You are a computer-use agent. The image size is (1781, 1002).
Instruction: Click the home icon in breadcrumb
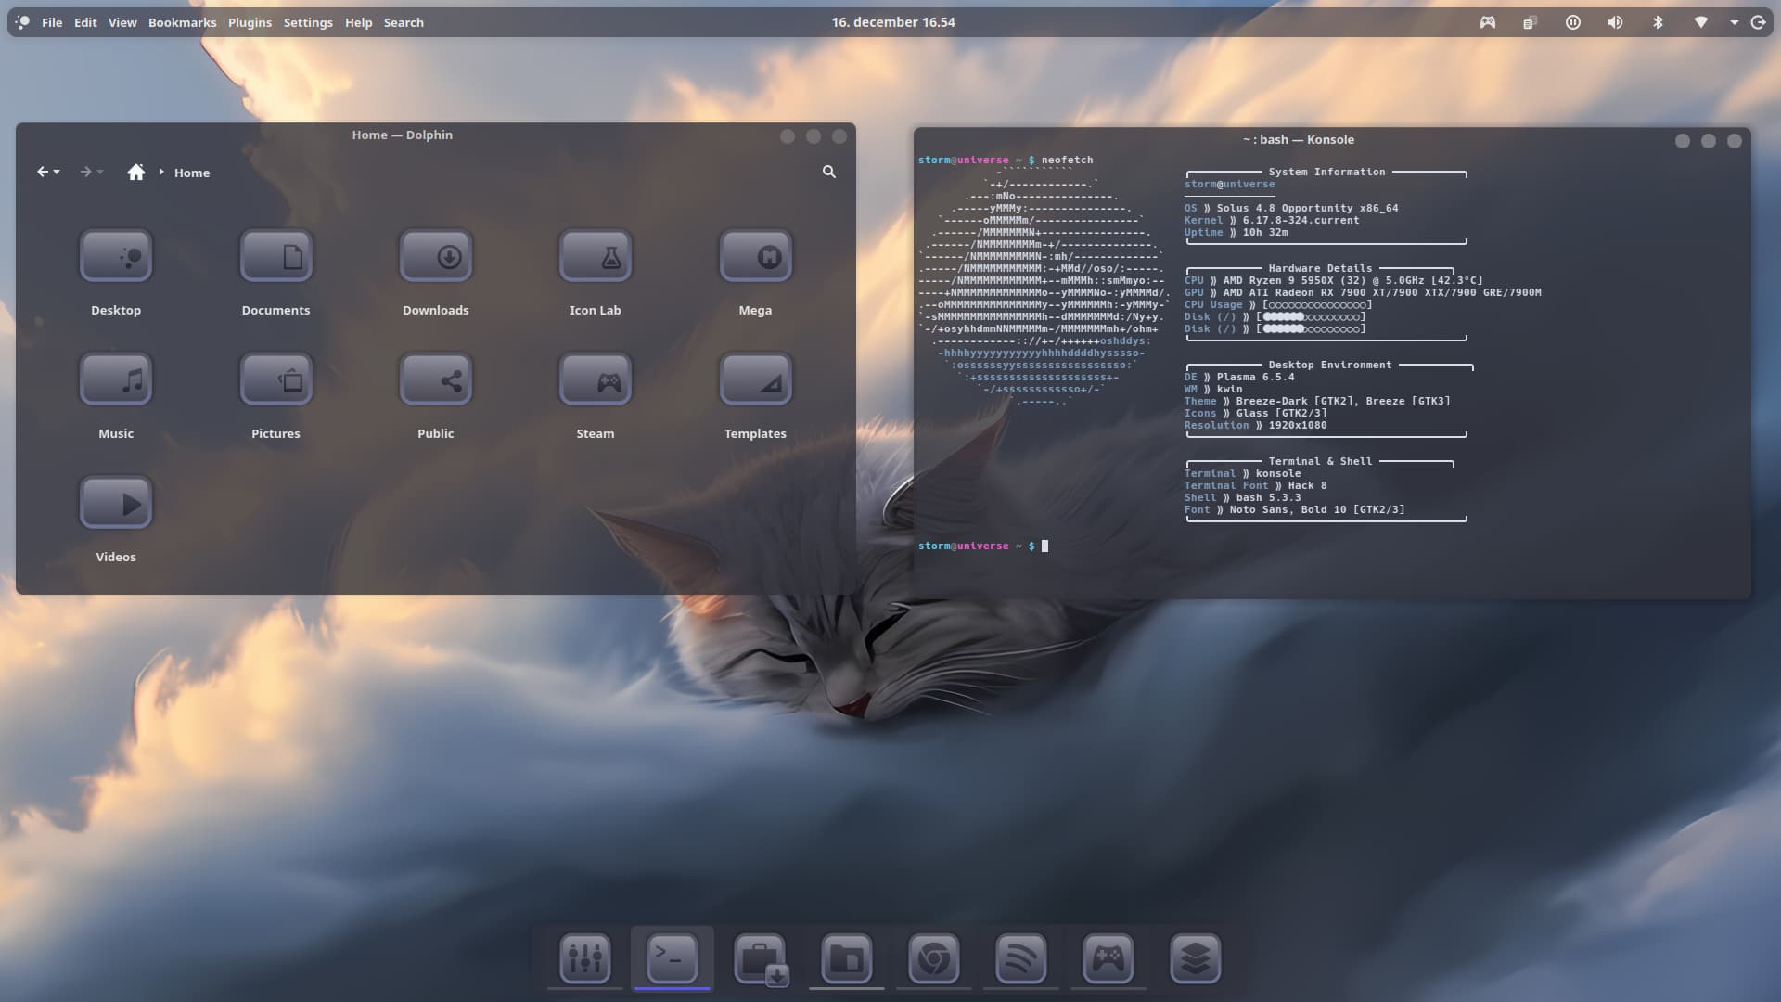coord(136,172)
